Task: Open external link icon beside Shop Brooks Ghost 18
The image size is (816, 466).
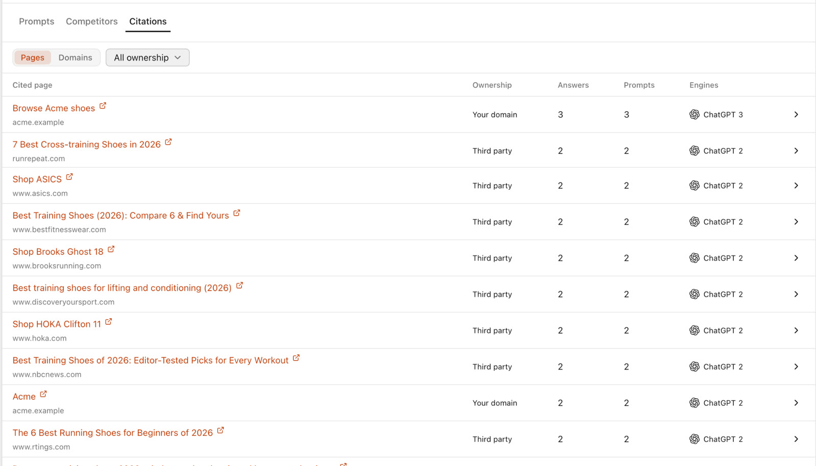Action: click(111, 249)
